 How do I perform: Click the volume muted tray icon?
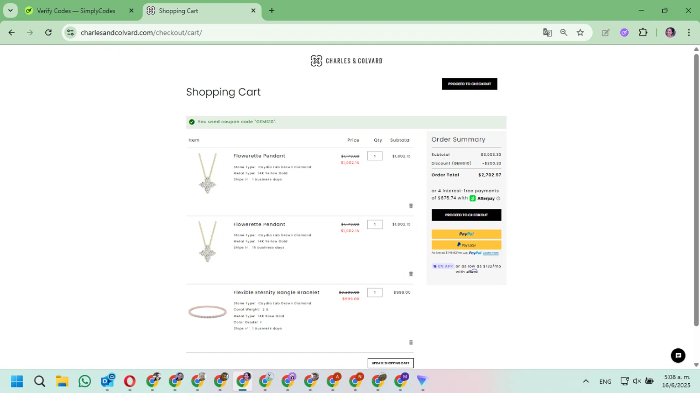637,381
